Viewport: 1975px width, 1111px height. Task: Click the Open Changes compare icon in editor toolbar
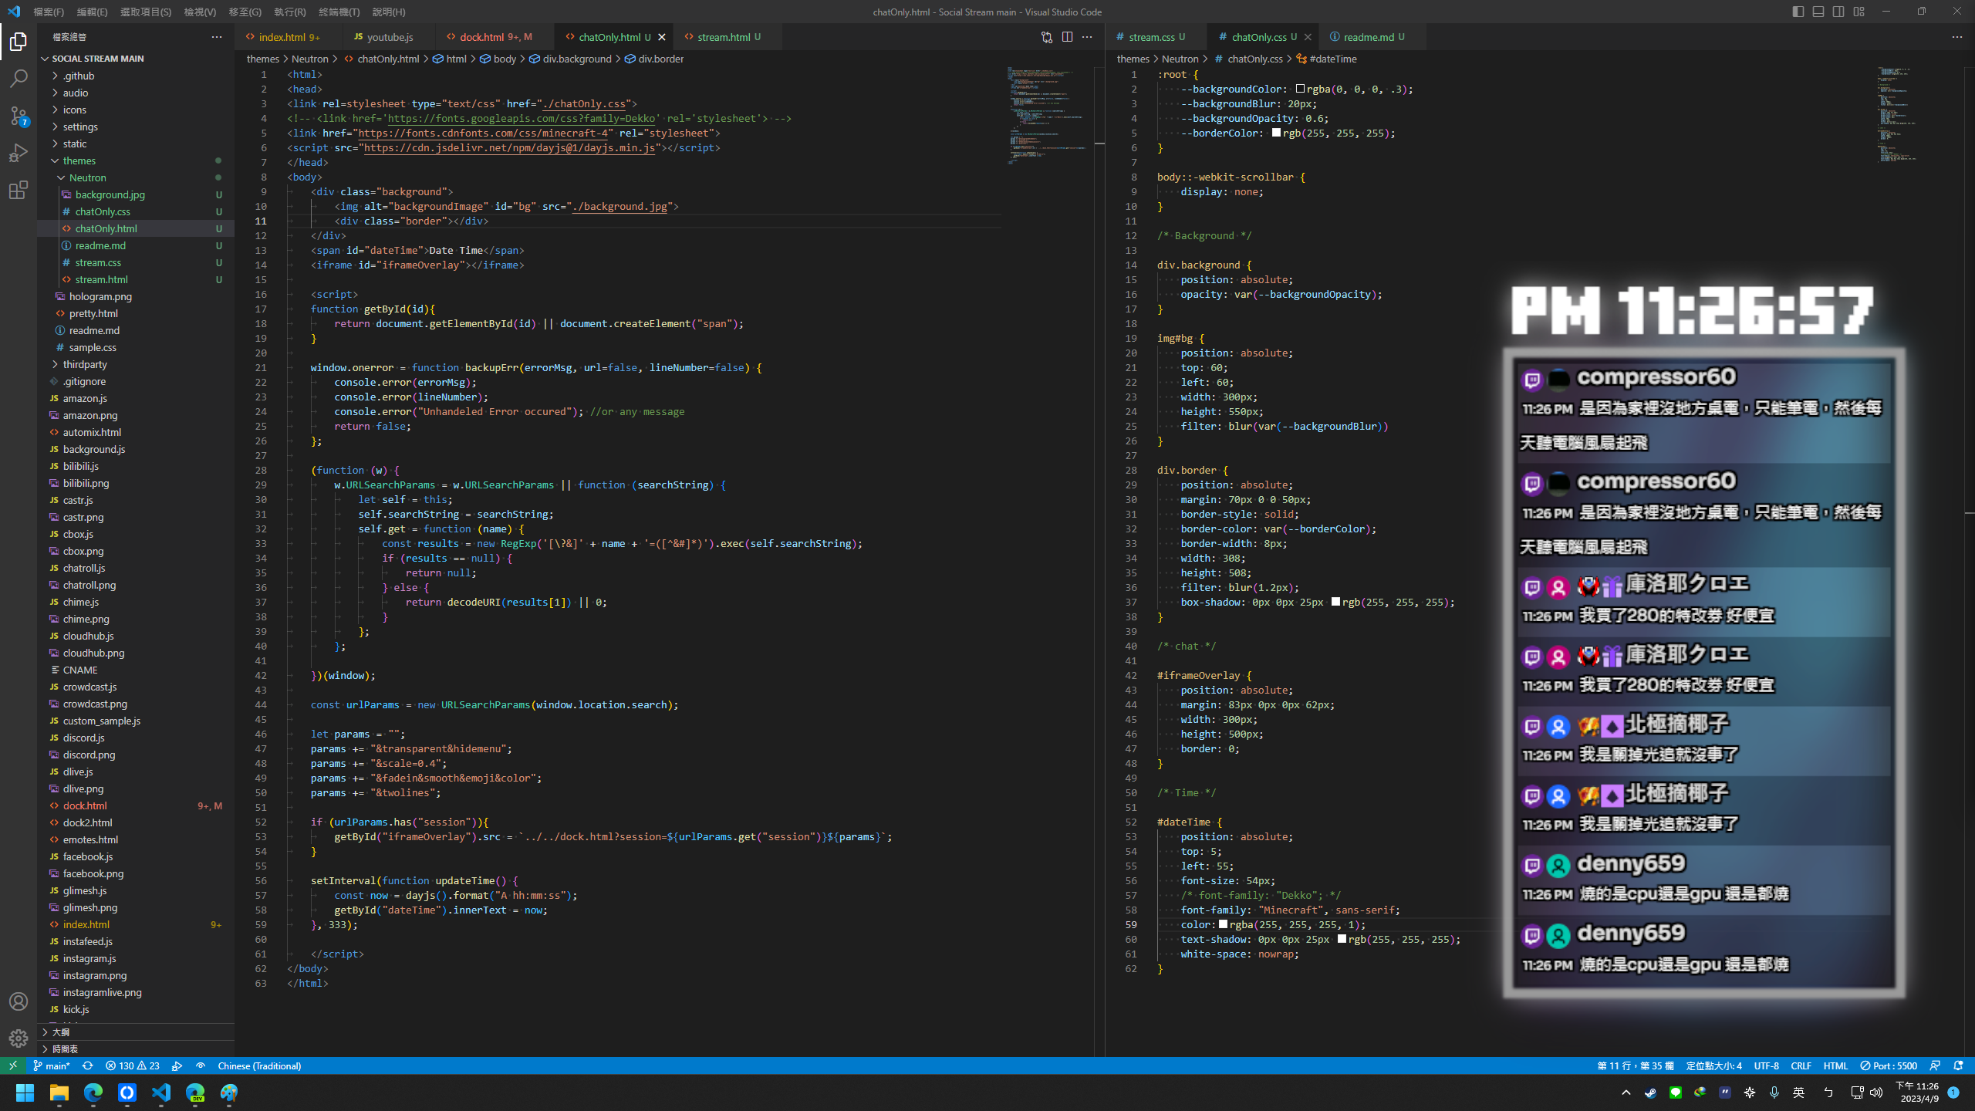coord(1047,37)
